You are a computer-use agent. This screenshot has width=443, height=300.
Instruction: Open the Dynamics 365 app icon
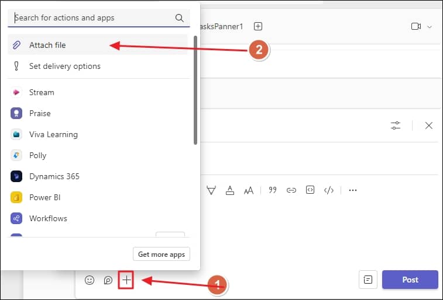[16, 176]
